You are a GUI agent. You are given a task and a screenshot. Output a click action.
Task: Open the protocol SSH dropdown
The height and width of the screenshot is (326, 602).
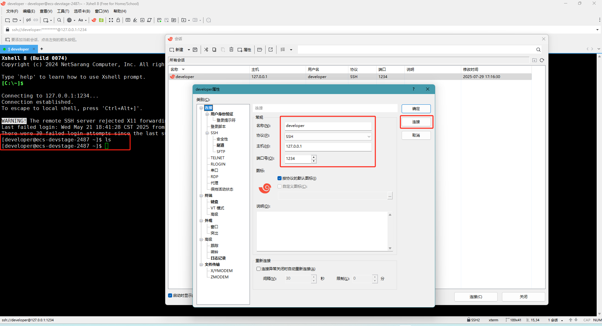[369, 136]
